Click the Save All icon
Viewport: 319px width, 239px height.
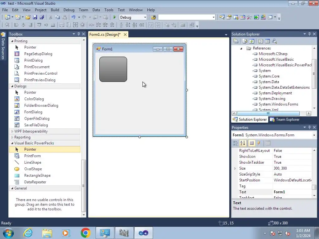pos(42,17)
